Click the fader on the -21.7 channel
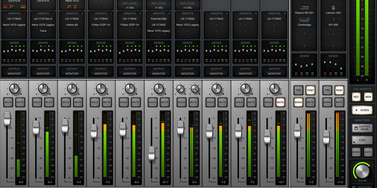This screenshot has width=377, height=188. tap(152, 153)
